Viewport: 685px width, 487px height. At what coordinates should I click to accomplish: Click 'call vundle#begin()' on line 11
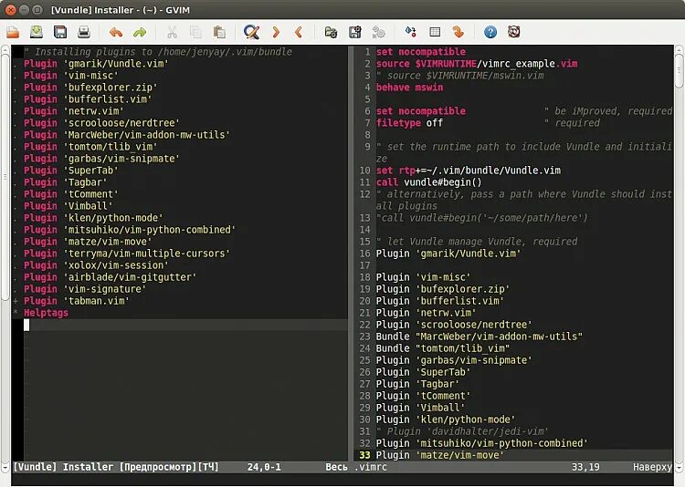[x=429, y=182]
